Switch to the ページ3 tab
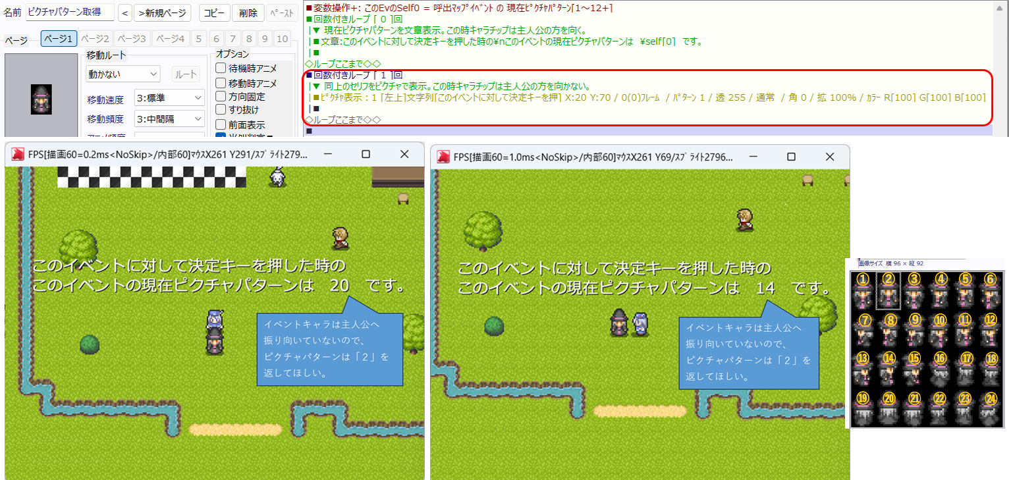Image resolution: width=1009 pixels, height=480 pixels. [x=132, y=39]
